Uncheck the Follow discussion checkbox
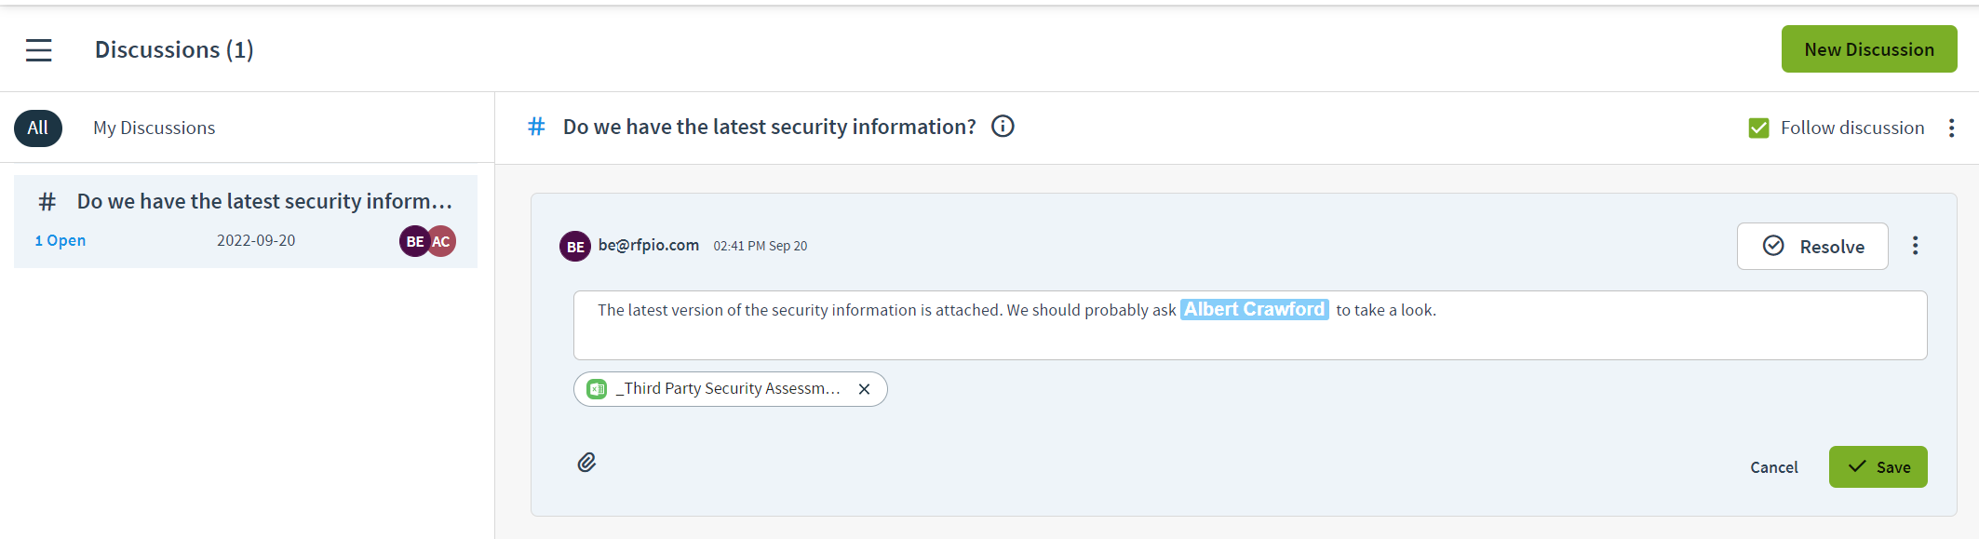Image resolution: width=1979 pixels, height=539 pixels. [1758, 128]
